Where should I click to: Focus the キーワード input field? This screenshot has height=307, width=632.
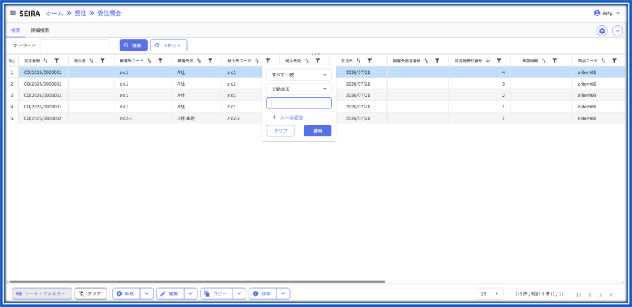click(x=75, y=46)
